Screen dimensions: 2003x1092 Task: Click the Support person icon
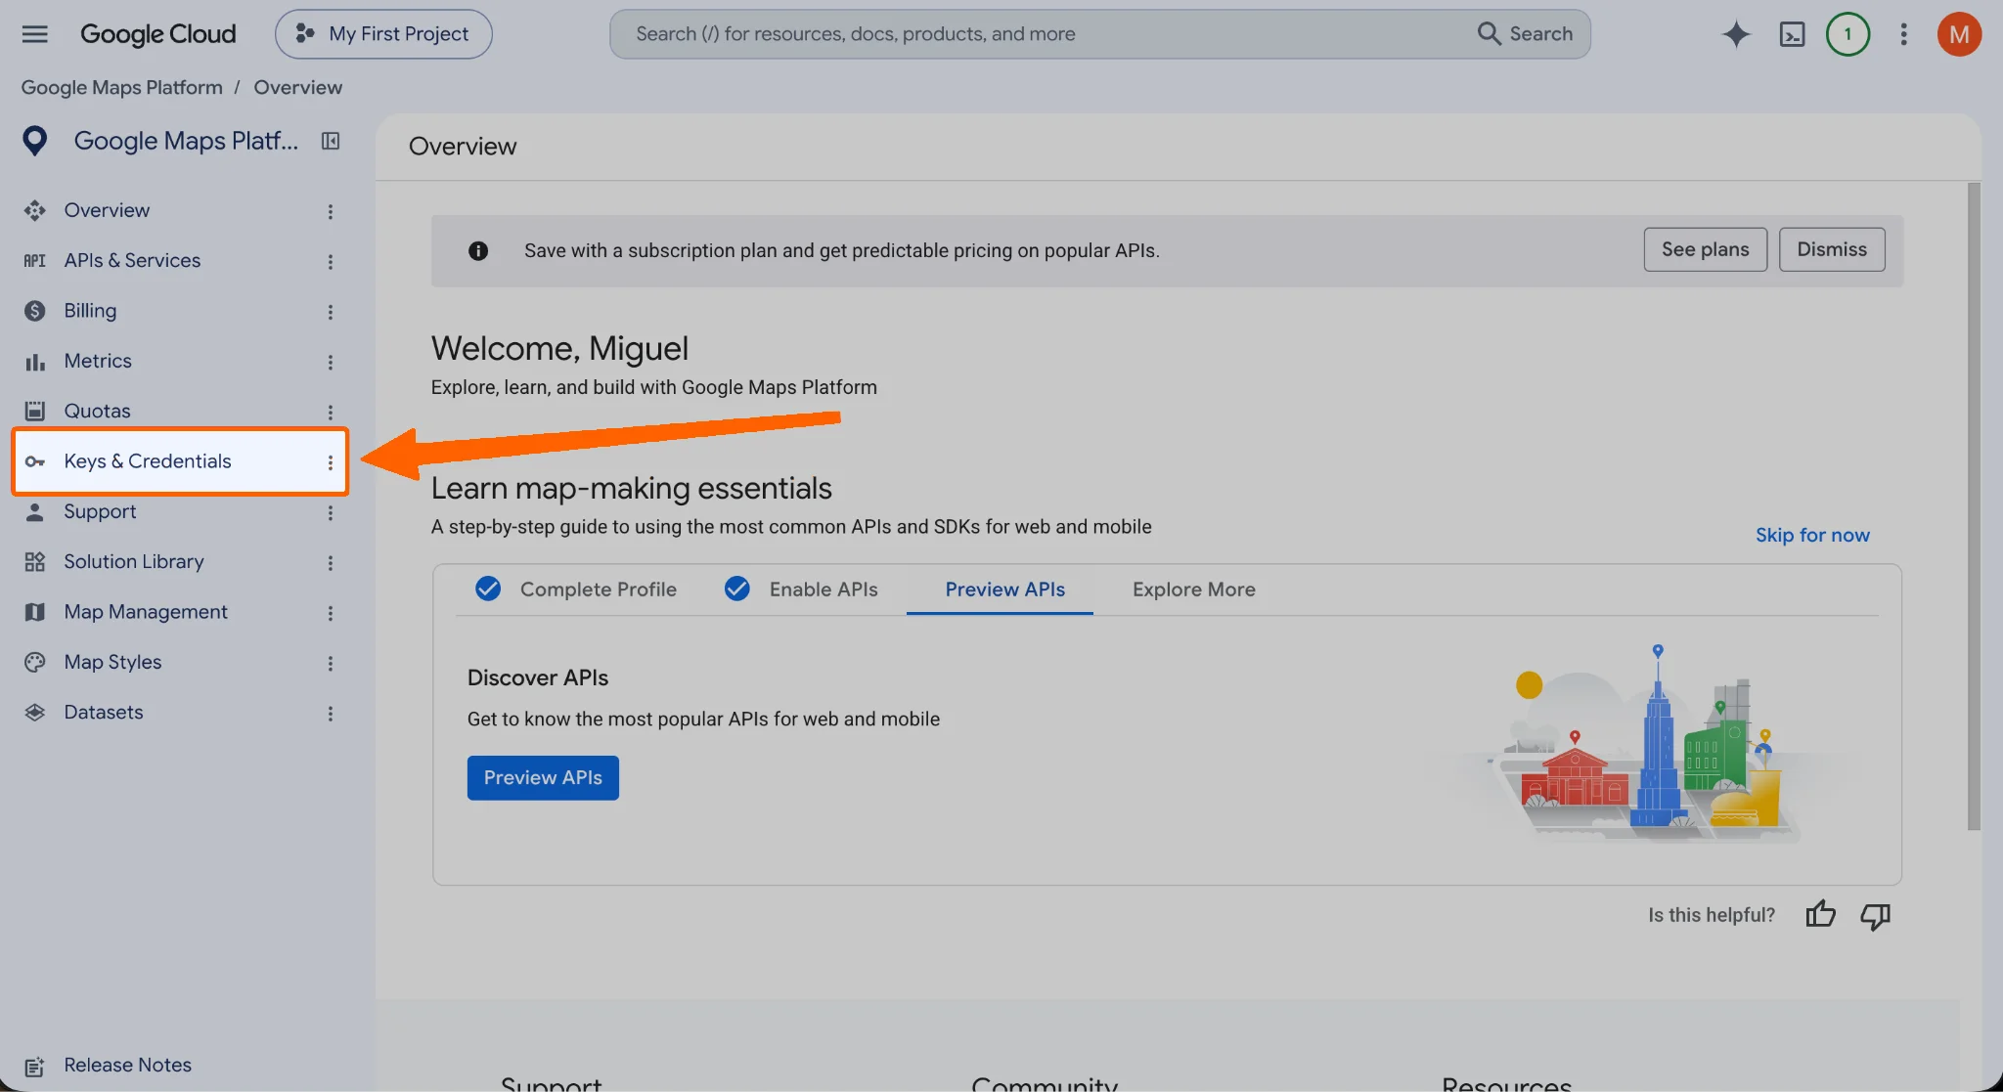tap(35, 511)
